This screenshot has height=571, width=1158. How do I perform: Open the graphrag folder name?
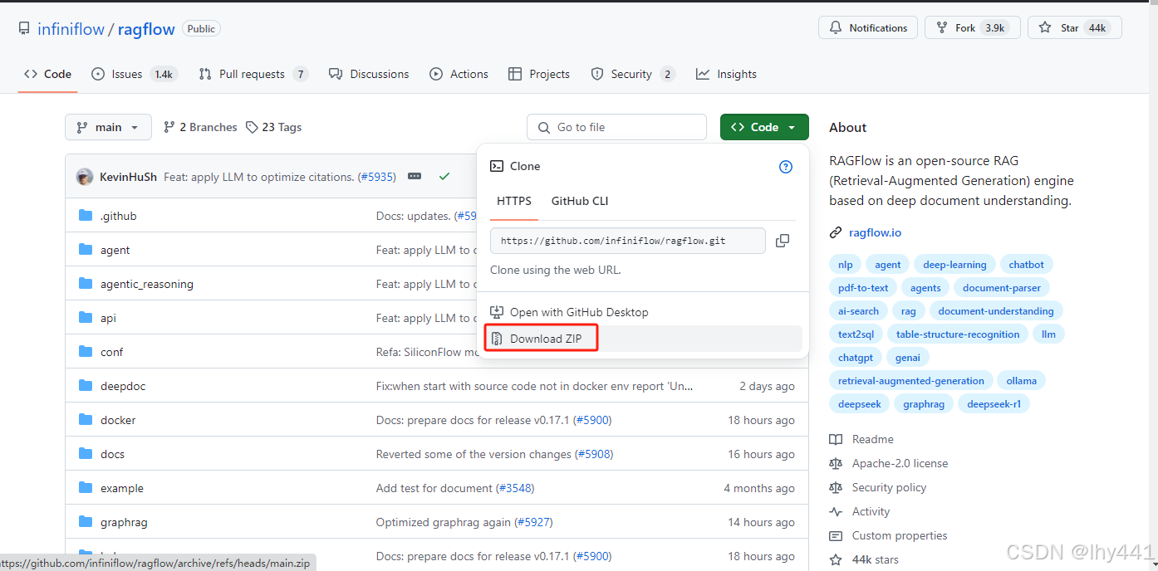coord(124,522)
